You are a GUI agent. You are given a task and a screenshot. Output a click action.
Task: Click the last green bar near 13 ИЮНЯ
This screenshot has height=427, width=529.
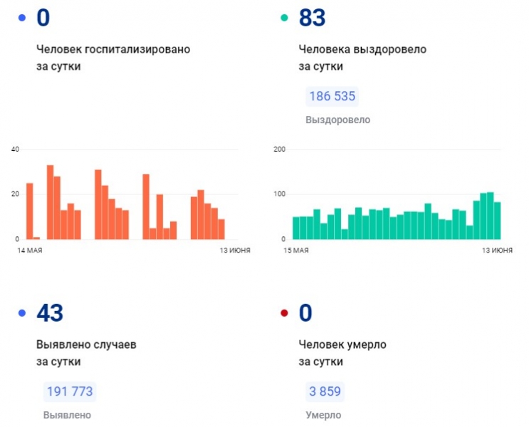point(497,221)
